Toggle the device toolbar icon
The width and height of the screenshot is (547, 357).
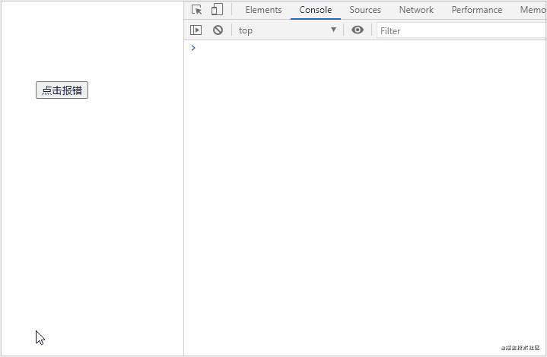[217, 10]
